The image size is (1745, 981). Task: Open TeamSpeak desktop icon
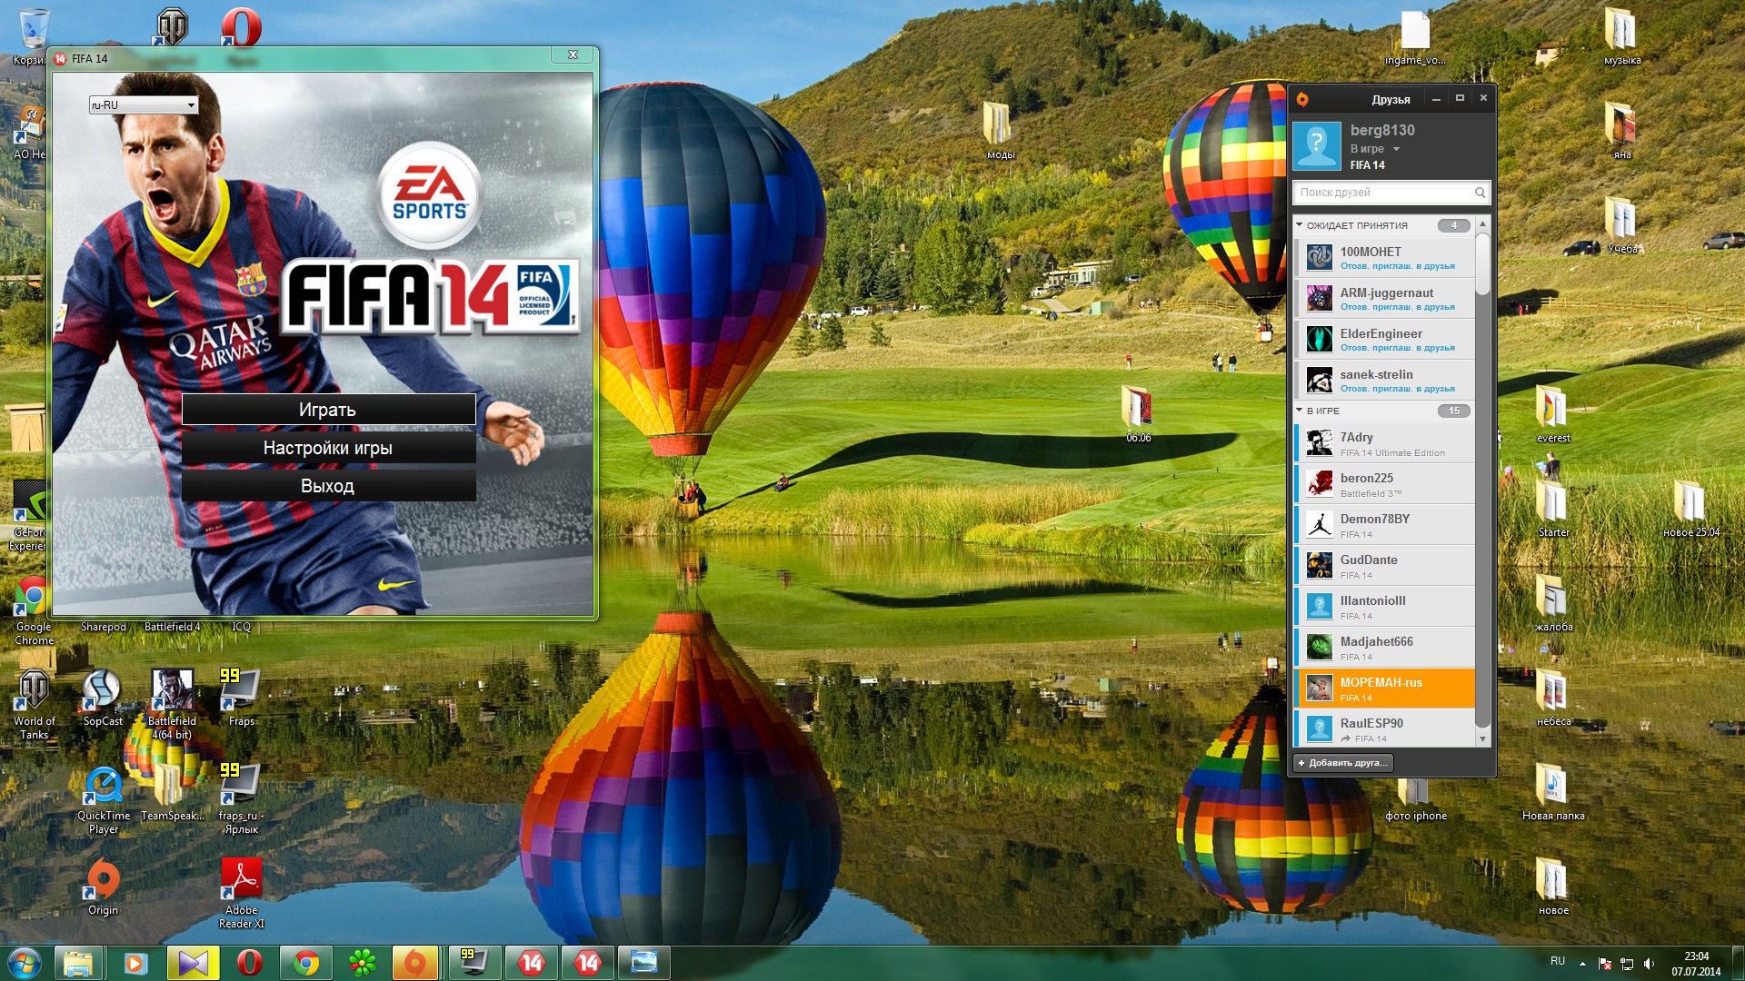(x=171, y=793)
